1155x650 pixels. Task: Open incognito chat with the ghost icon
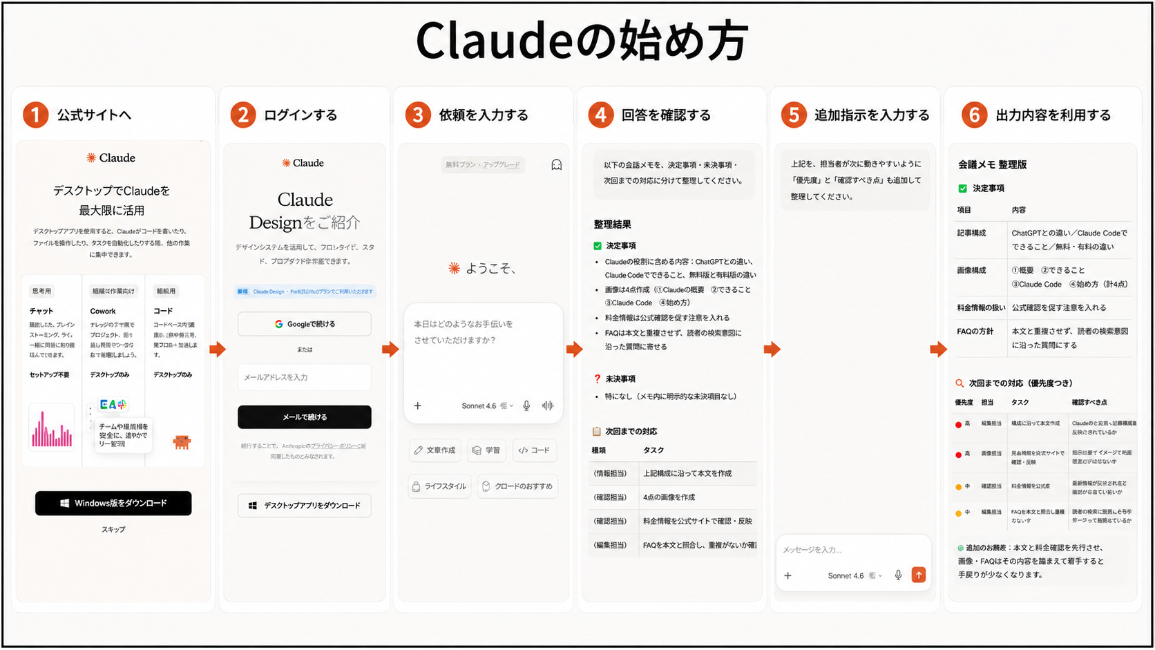click(556, 164)
